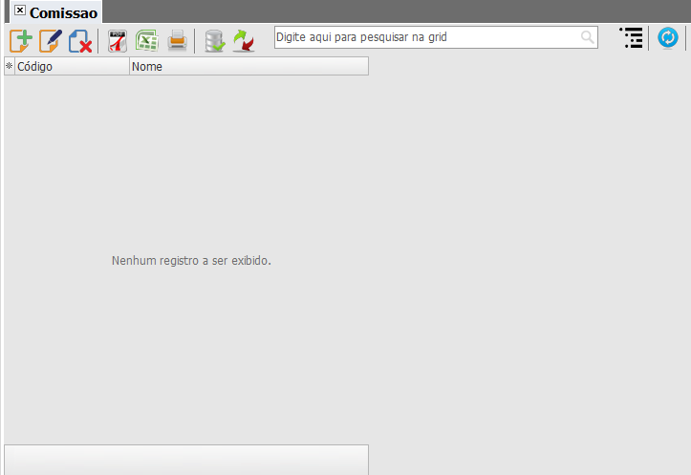Add a new Comissao record
This screenshot has height=475, width=691.
(21, 40)
